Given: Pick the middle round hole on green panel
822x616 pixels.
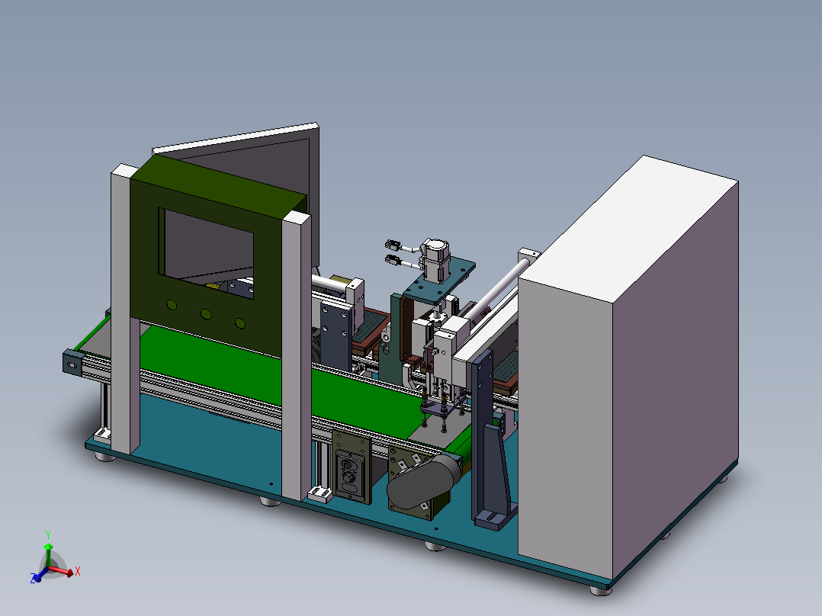Looking at the screenshot, I should [x=206, y=314].
